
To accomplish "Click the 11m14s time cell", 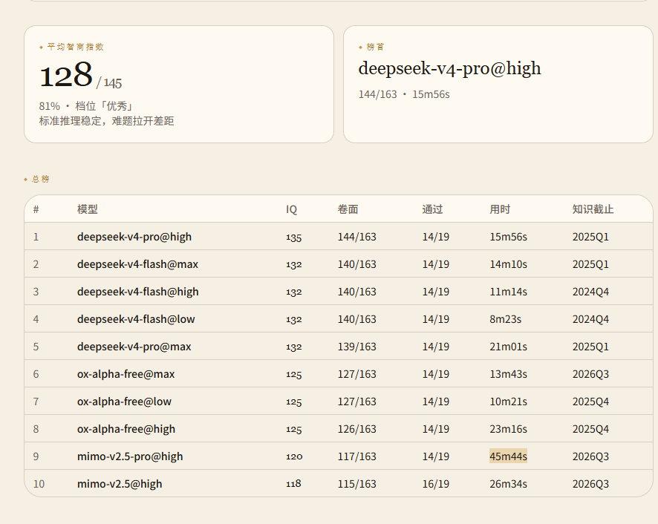I will 508,292.
